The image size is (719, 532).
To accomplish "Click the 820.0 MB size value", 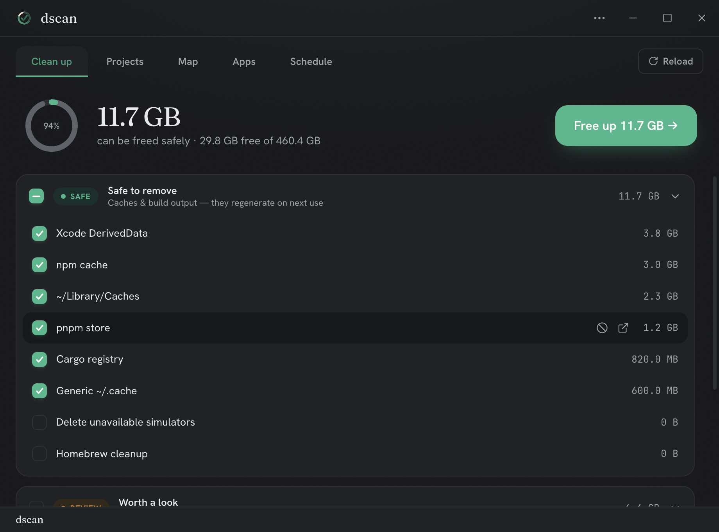I will pos(655,359).
